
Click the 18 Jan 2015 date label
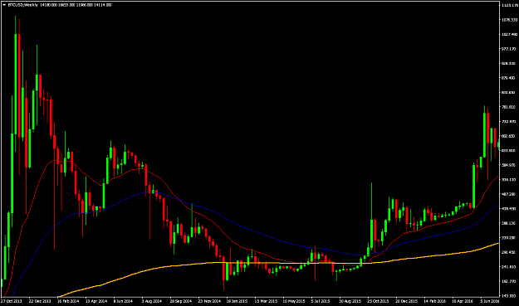237,301
